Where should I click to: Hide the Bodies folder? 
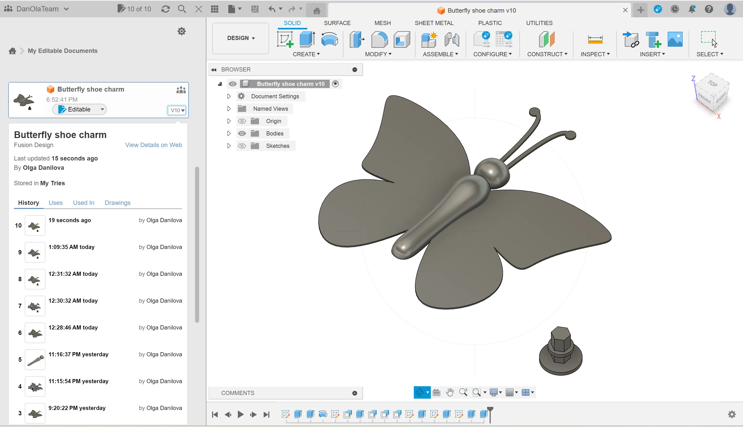[x=242, y=133]
